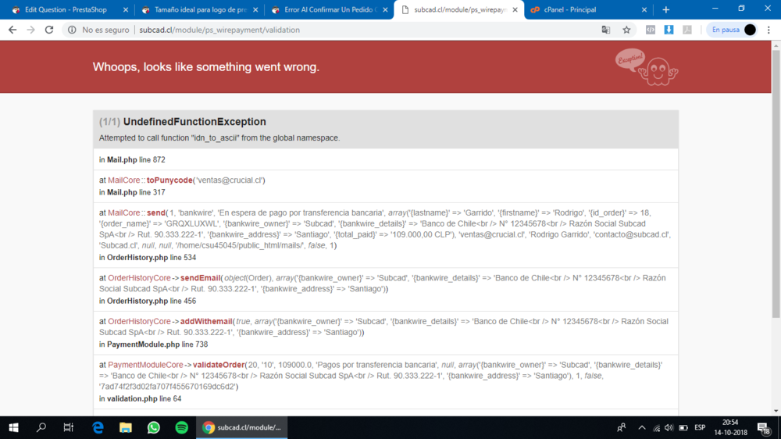Image resolution: width=781 pixels, height=439 pixels.
Task: Switch to 'Error Al Confirmar Un Pedido' tab
Action: point(330,9)
